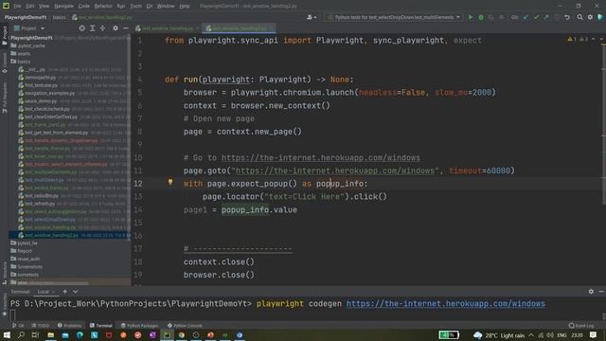606x341 pixels.
Task: Open File Explorer from taskbar
Action: pos(50,334)
